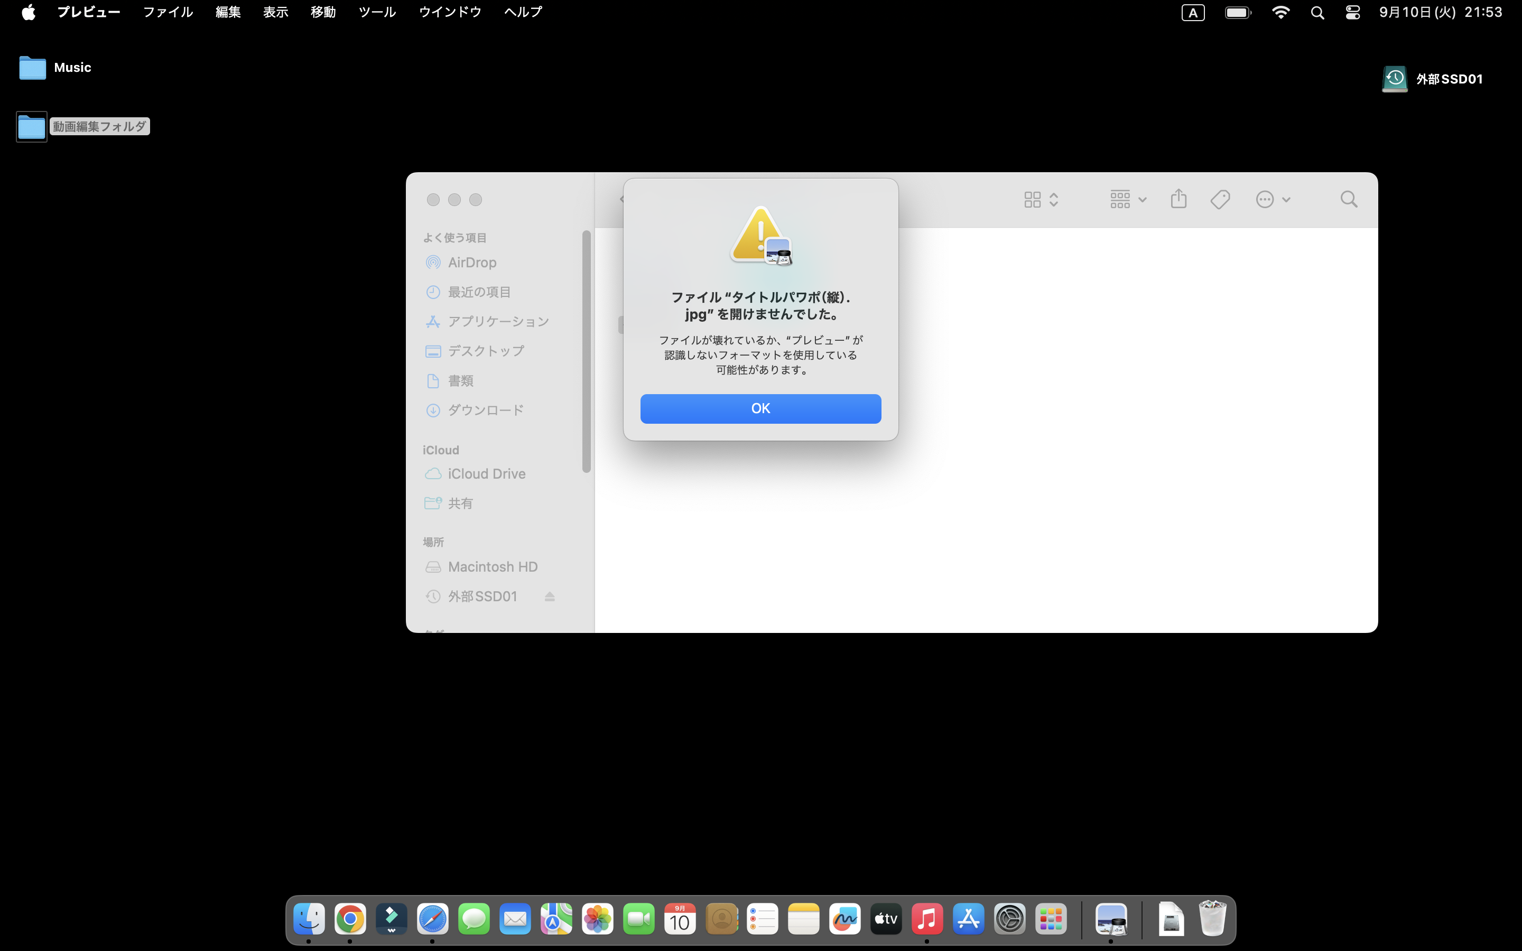Click the OK button in error dialog
This screenshot has height=951, width=1522.
(x=760, y=409)
